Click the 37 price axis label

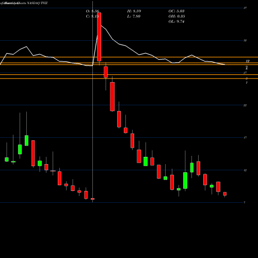[x=245, y=8]
